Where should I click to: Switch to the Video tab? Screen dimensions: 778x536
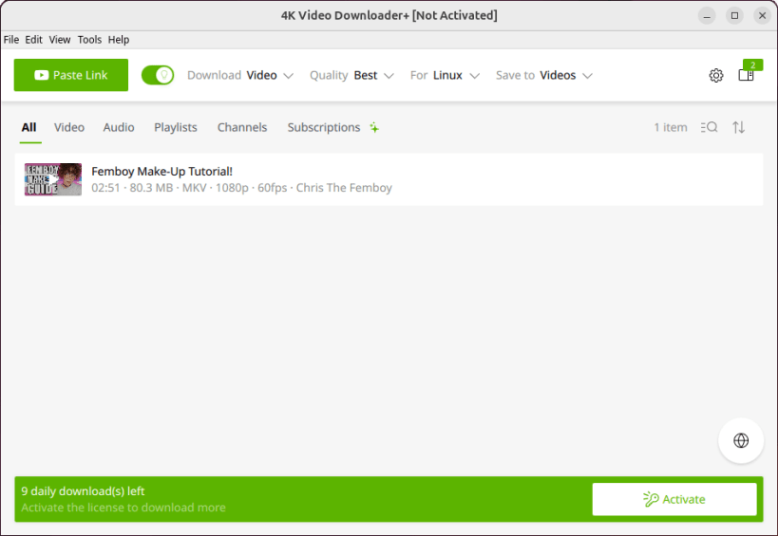pyautogui.click(x=69, y=127)
